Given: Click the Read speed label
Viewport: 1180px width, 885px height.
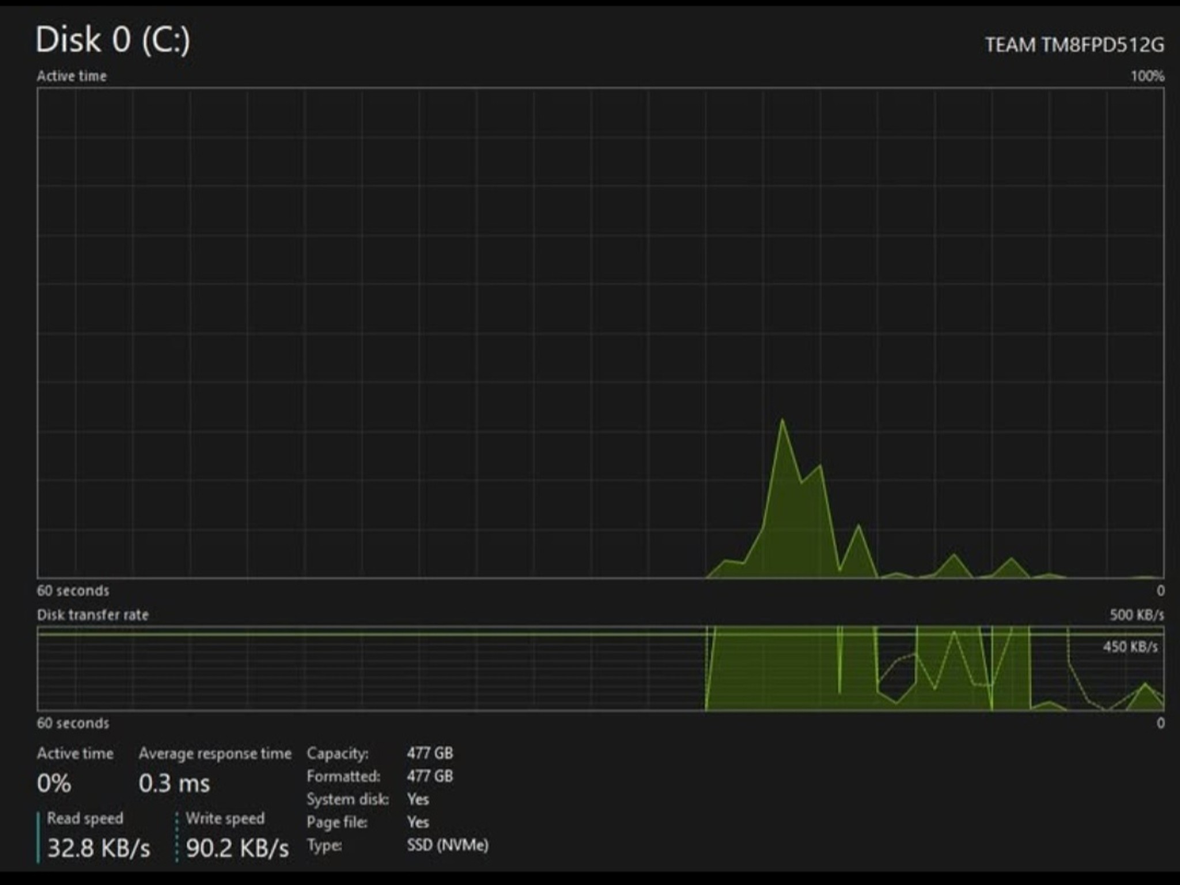Looking at the screenshot, I should [85, 818].
